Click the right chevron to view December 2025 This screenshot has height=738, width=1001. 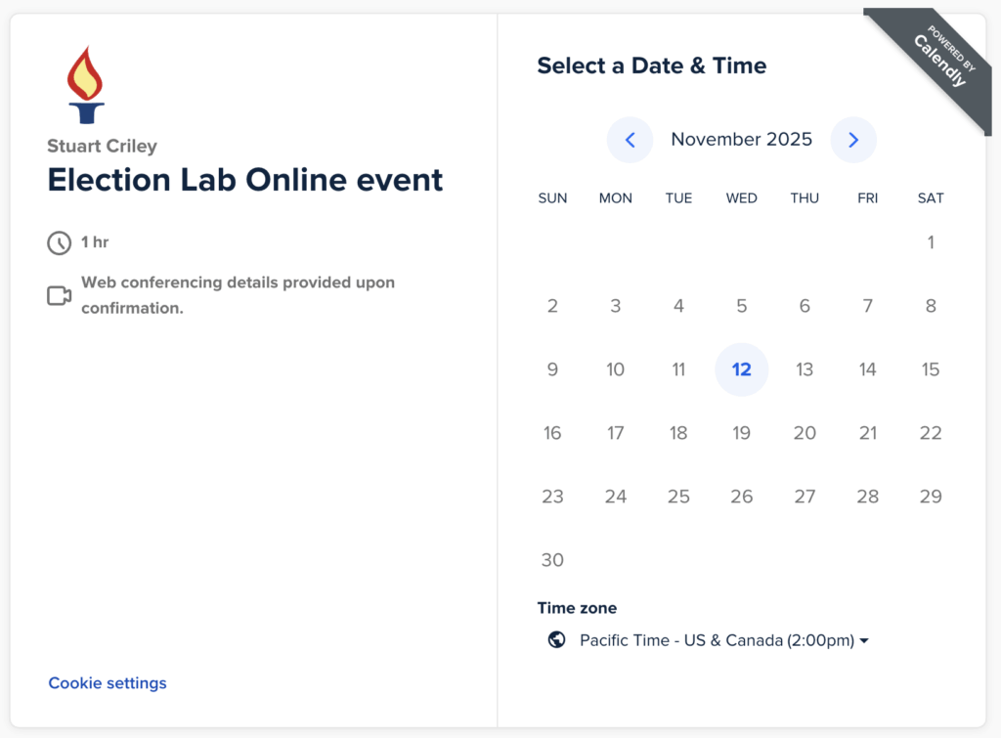[x=853, y=140]
